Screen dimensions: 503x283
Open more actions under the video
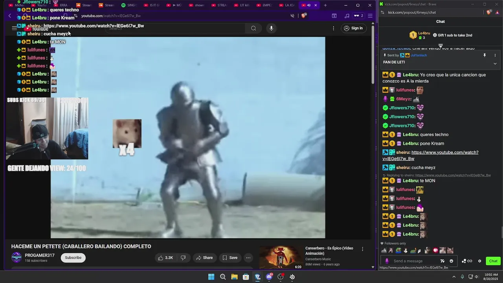(248, 258)
